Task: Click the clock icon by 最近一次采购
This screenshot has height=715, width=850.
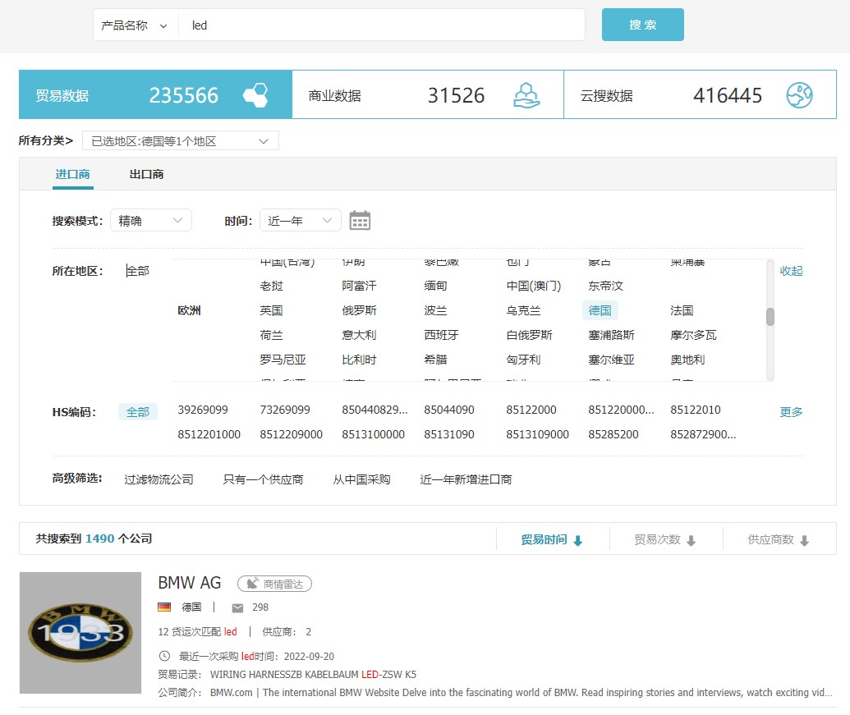Action: [164, 656]
